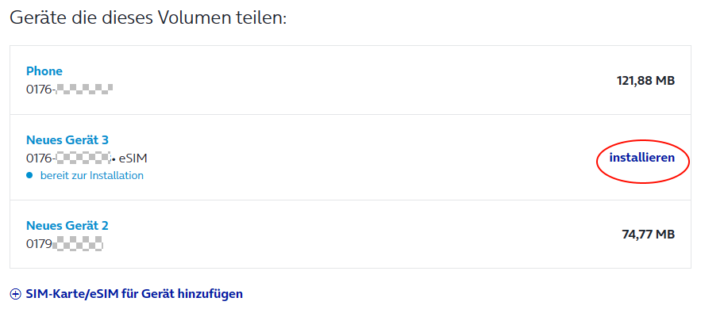Click the bereit zur Installation status text

[x=91, y=175]
